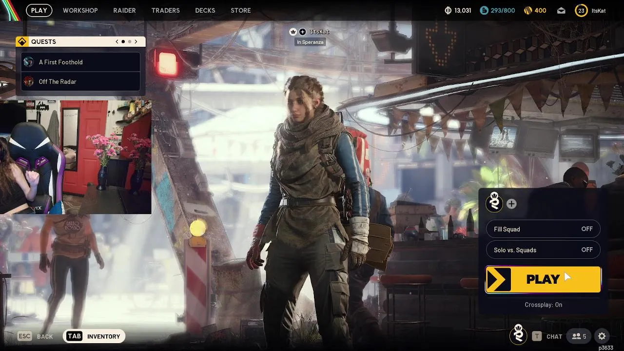Viewport: 624px width, 351px height.
Task: Start matchmaking with the yellow PLAY button
Action: [543, 279]
